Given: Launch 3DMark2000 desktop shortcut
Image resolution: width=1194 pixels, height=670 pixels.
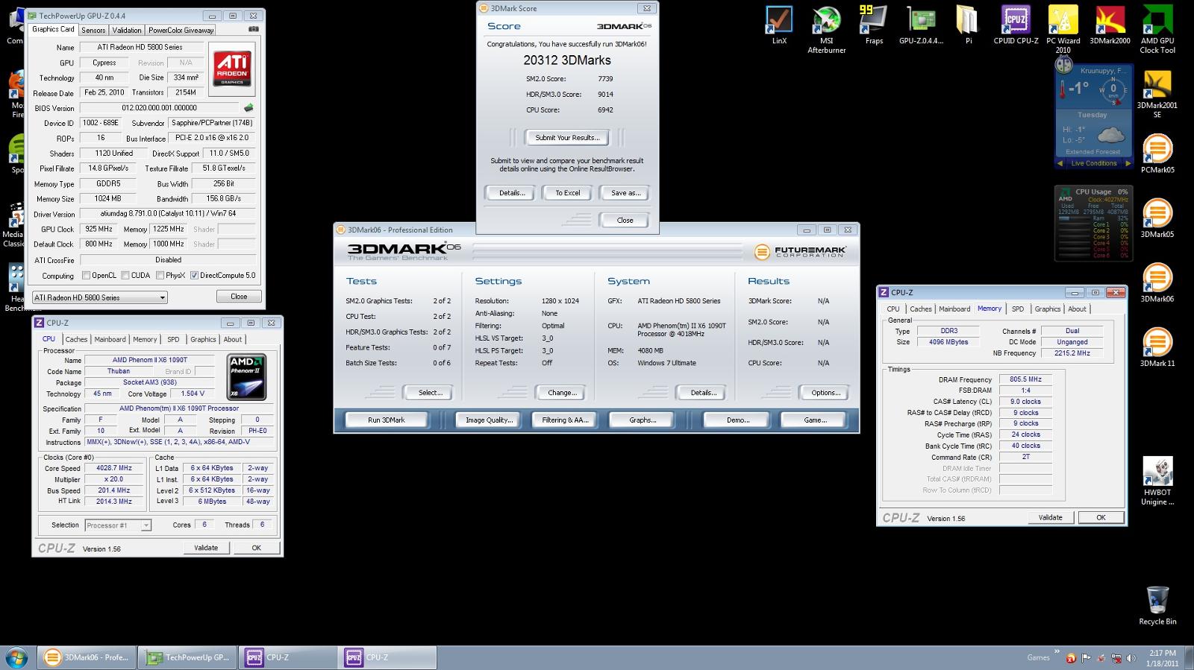Looking at the screenshot, I should 1110,25.
